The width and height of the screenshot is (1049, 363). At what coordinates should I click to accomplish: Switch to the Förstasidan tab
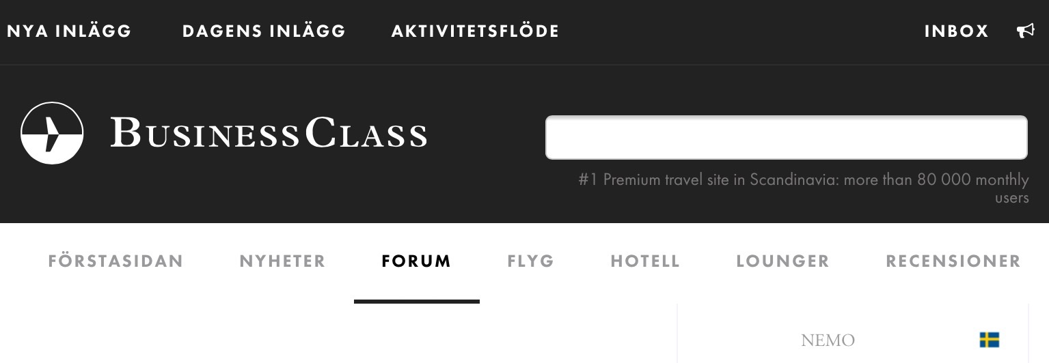point(115,261)
